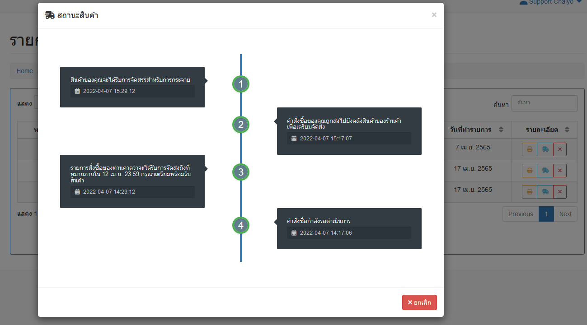The width and height of the screenshot is (587, 325).
Task: Click the ยกเลิก cancel button
Action: 419,302
